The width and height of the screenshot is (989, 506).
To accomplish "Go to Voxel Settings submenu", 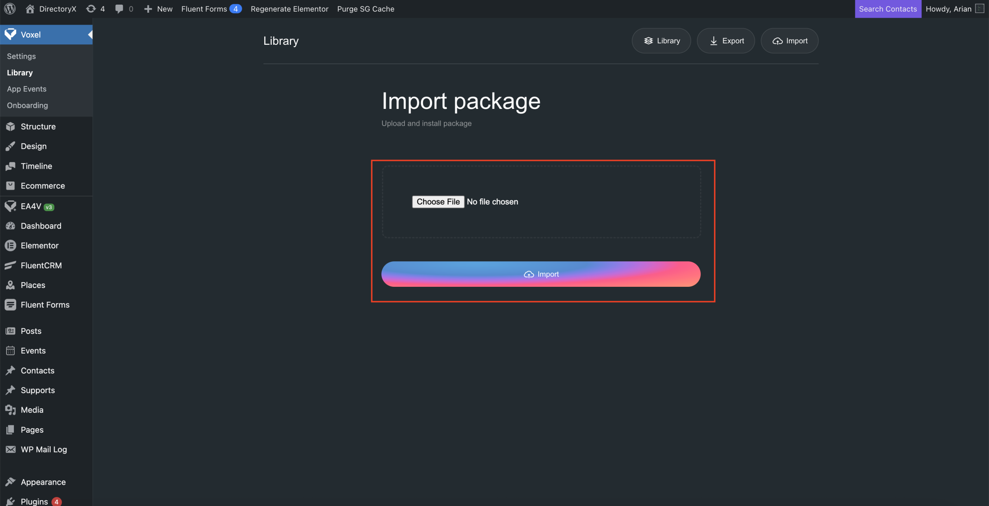I will pos(21,56).
